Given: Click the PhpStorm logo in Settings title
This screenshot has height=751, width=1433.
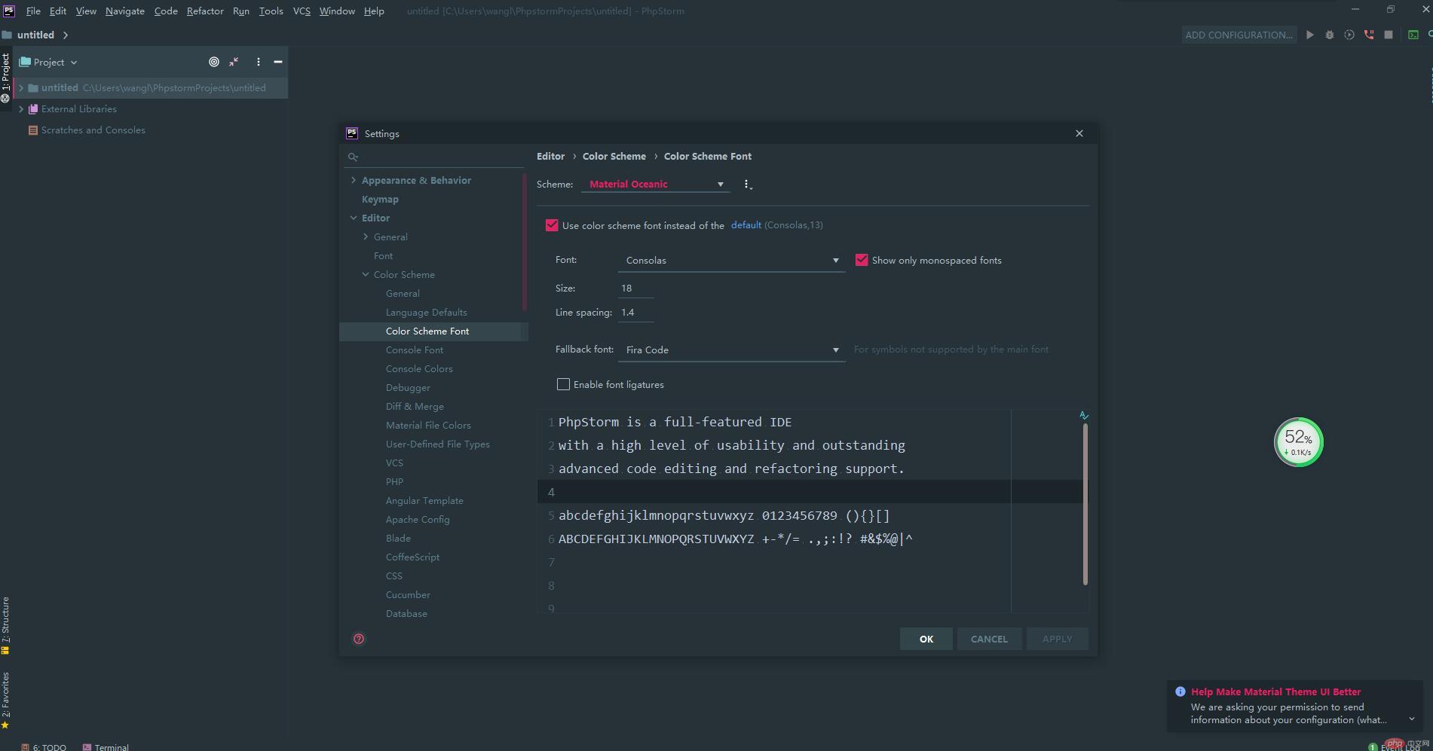Looking at the screenshot, I should click(x=352, y=133).
